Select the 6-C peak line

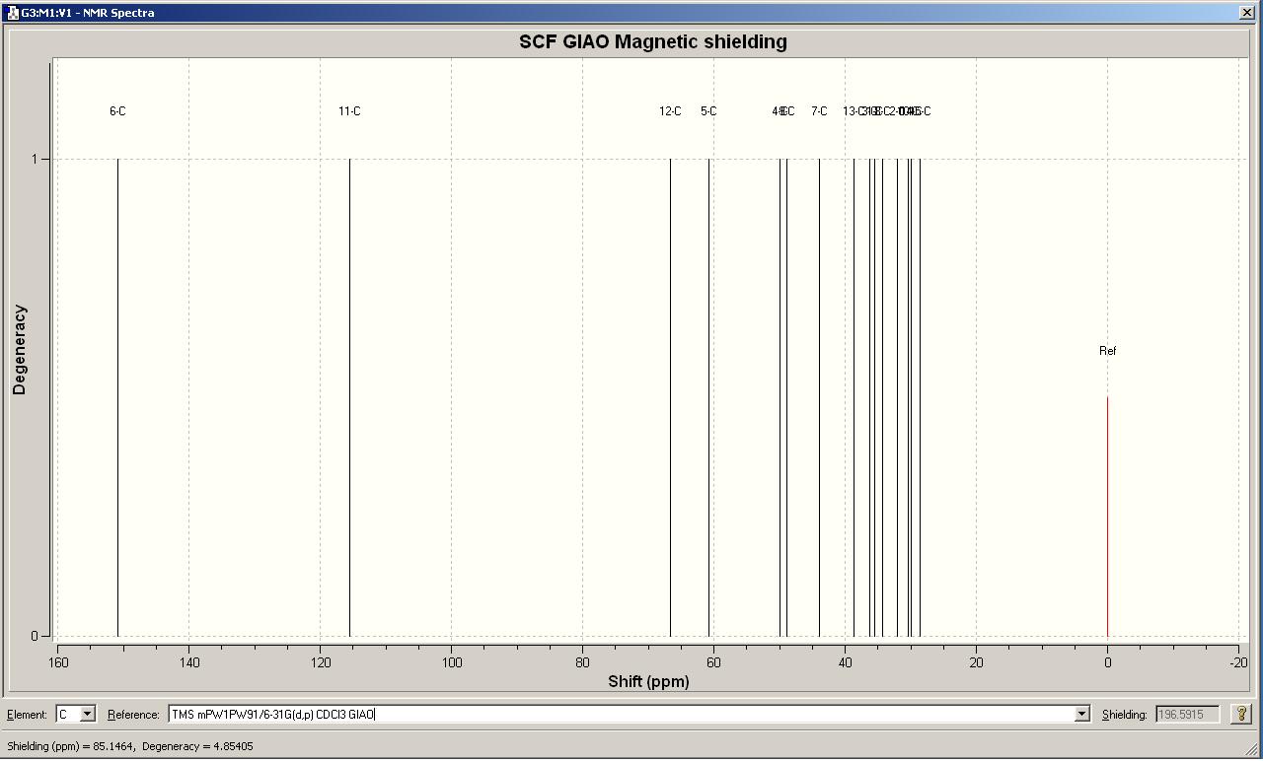coord(117,397)
